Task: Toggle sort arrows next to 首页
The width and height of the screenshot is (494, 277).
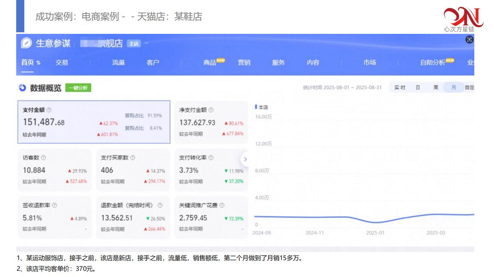Action: pos(39,63)
